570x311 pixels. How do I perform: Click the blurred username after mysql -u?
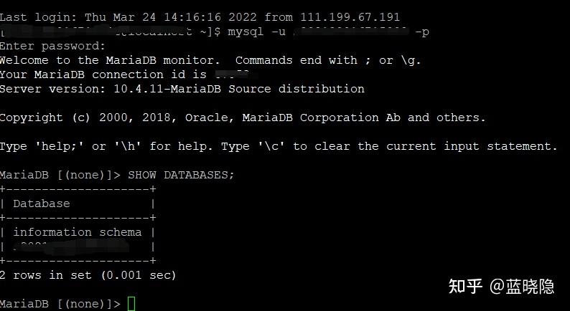(351, 32)
